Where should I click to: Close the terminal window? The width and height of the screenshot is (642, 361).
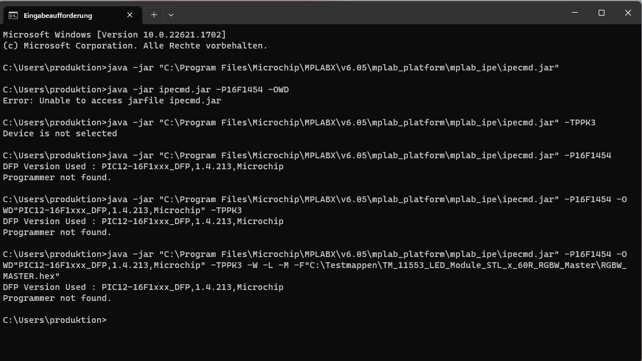pos(628,13)
